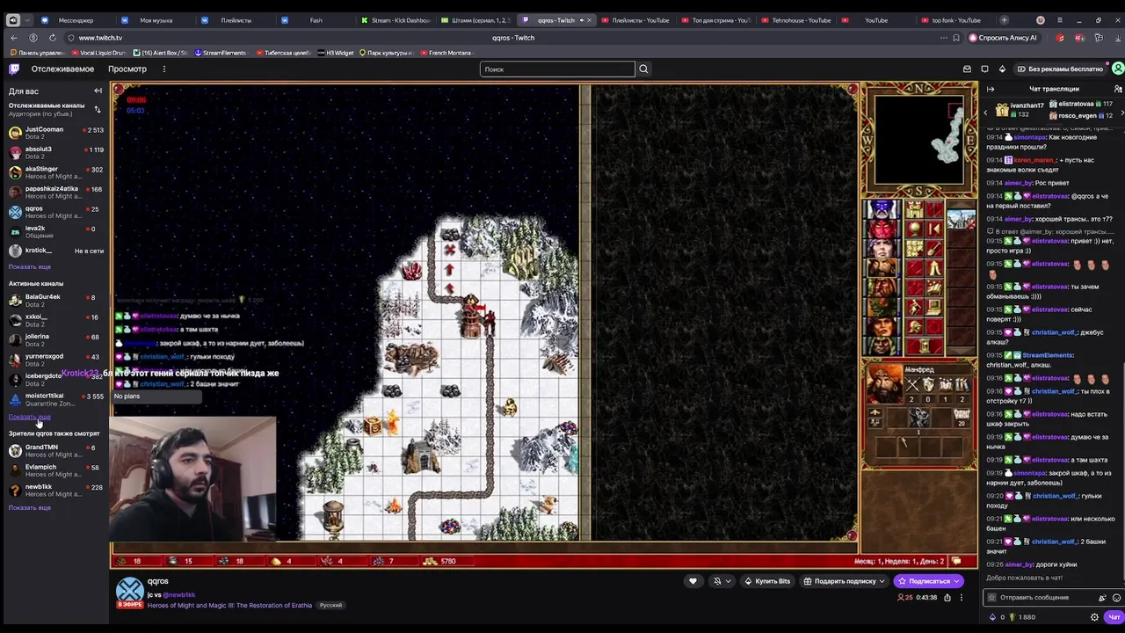Viewport: 1125px width, 633px height.
Task: Open stream options three dots
Action: pos(962,598)
